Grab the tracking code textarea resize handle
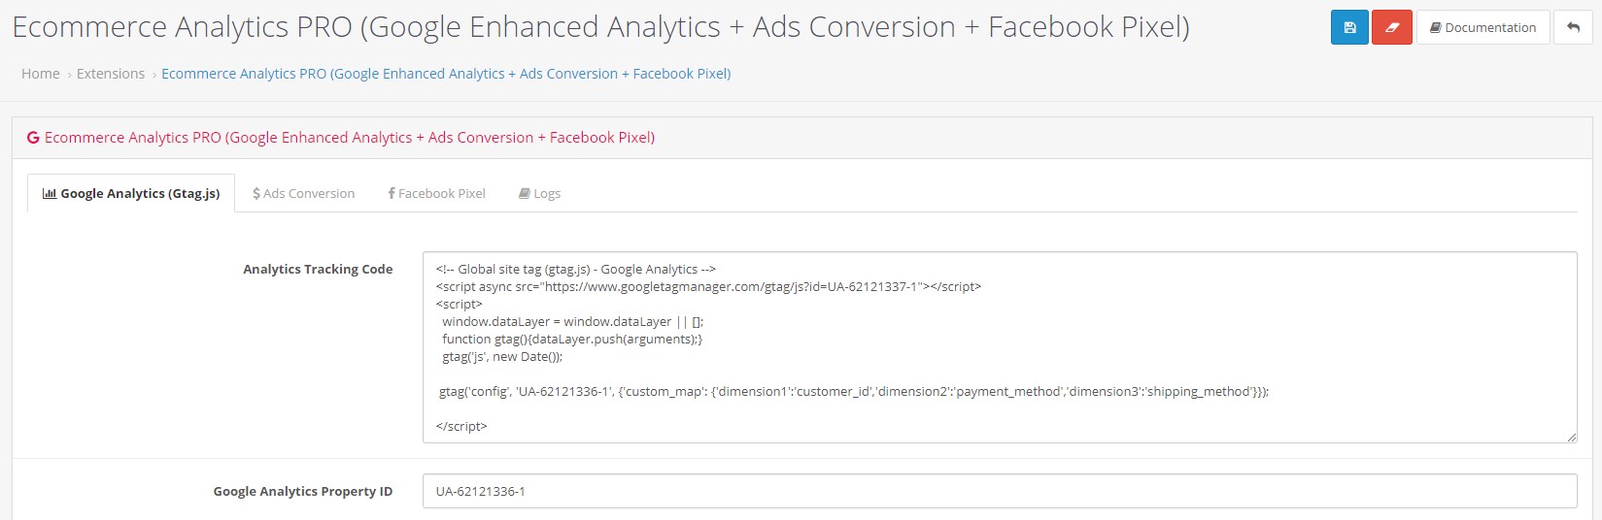The image size is (1602, 520). (x=1571, y=438)
